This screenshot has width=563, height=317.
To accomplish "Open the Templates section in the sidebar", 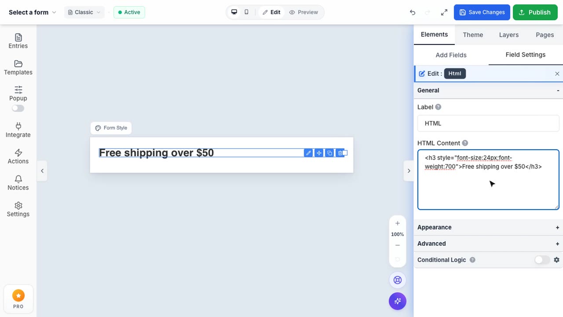I will (x=18, y=67).
